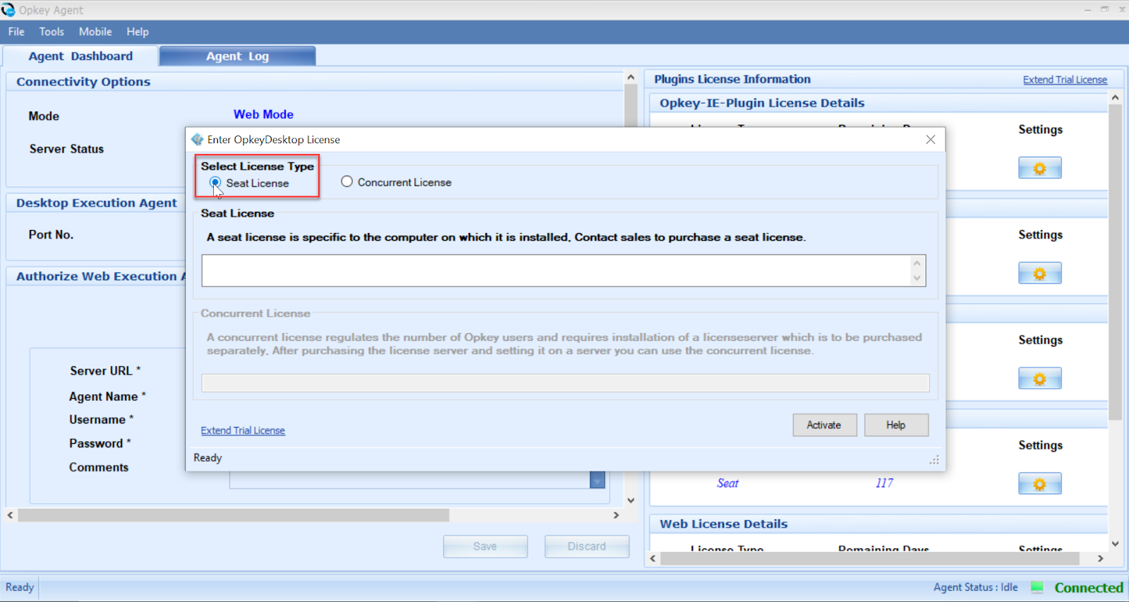This screenshot has width=1129, height=602.
Task: Click the 'Opkey-IE-Plugin License Details' heading
Action: (x=762, y=103)
